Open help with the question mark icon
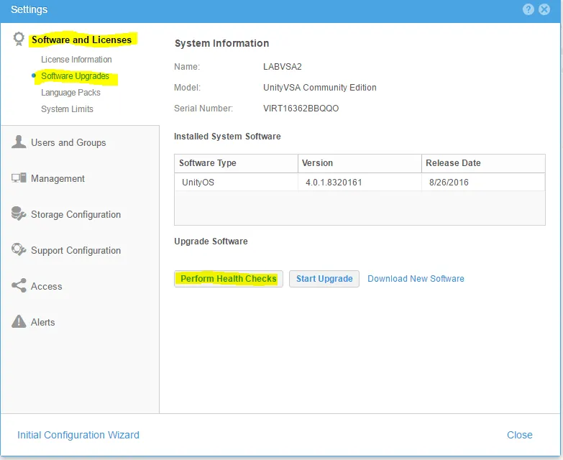The height and width of the screenshot is (460, 563). coord(528,9)
